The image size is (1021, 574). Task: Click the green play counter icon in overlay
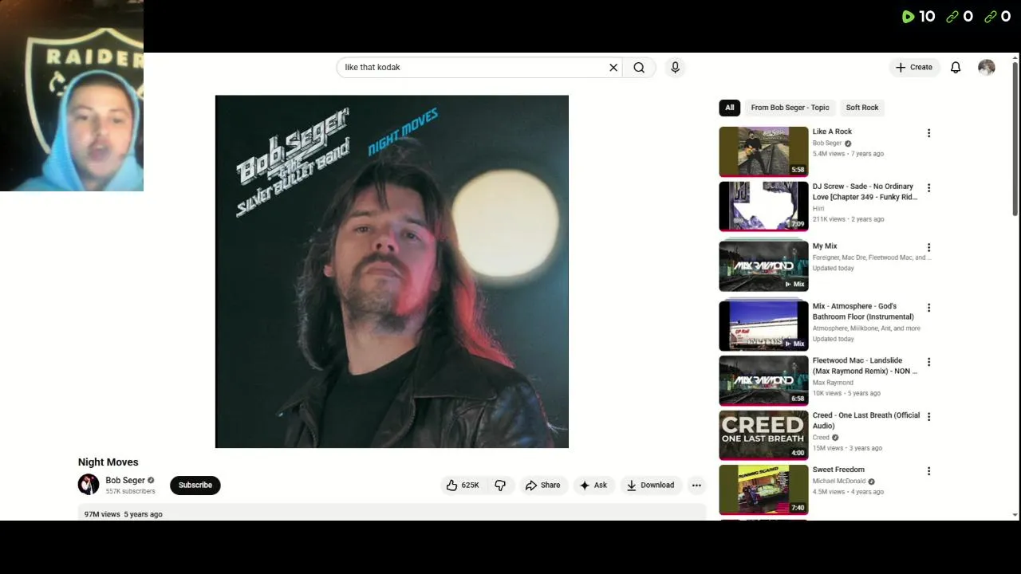pos(908,17)
